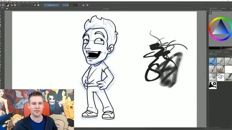The height and width of the screenshot is (130, 232).
Task: Open the Select menu
Action: tap(19, 3)
